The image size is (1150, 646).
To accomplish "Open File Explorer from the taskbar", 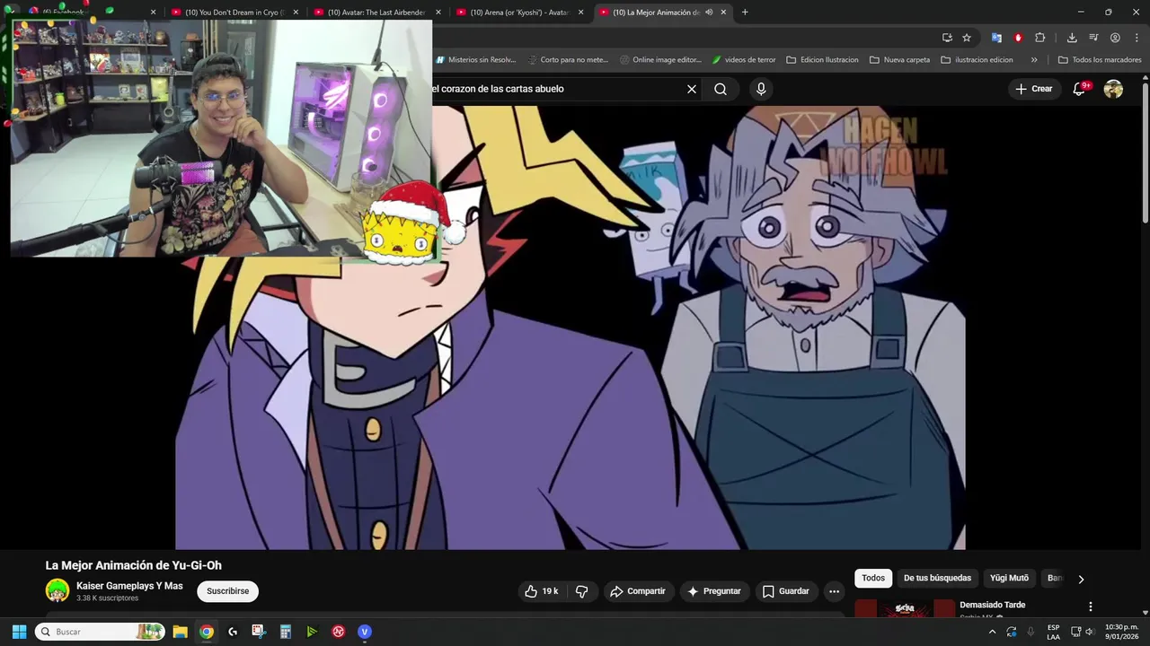I will pos(180,632).
